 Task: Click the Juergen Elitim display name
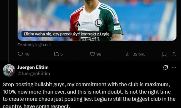pos(33,67)
